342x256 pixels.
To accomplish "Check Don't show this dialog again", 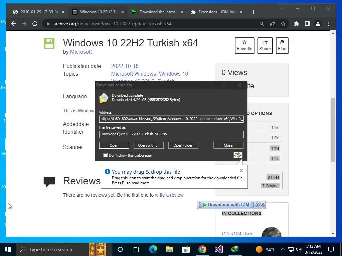I will (105, 155).
